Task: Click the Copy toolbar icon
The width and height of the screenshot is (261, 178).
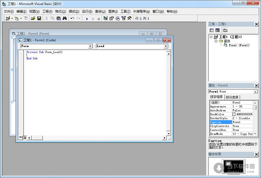Action: (x=53, y=18)
